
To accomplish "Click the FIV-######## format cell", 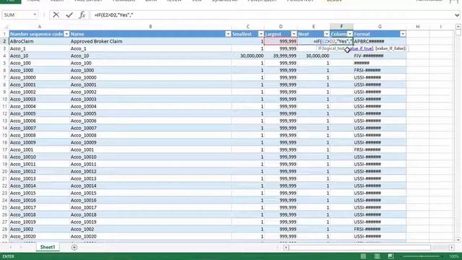I will pyautogui.click(x=380, y=56).
